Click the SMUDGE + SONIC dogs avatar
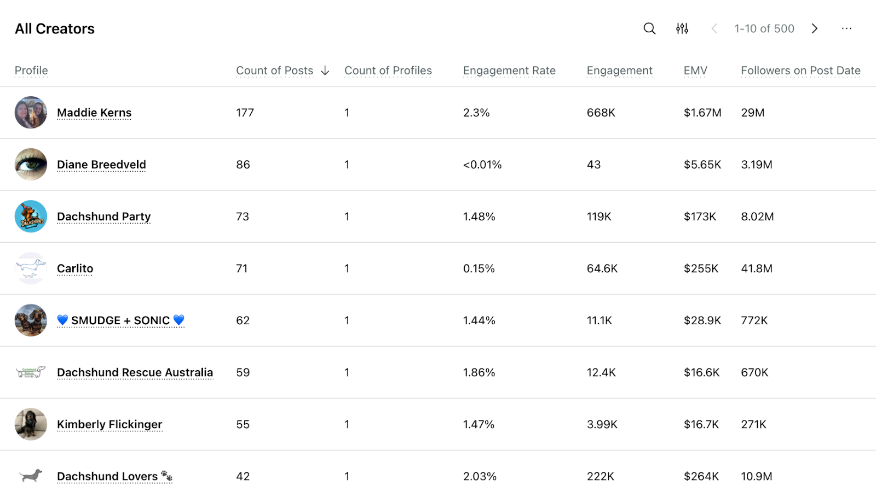This screenshot has height=497, width=876. 31,320
